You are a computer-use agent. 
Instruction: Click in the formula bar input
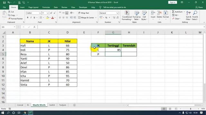click(x=120, y=27)
